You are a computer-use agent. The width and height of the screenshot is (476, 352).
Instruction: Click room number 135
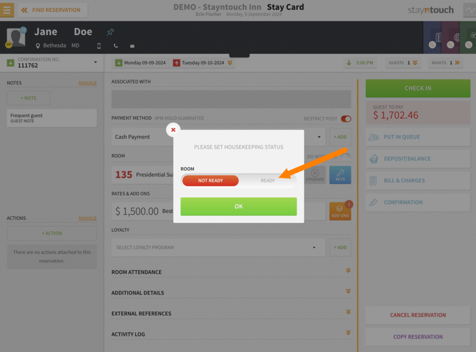tap(124, 174)
